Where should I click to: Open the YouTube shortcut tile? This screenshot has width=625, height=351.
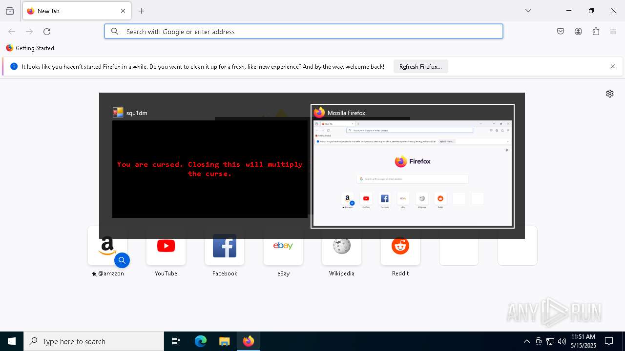point(166,246)
